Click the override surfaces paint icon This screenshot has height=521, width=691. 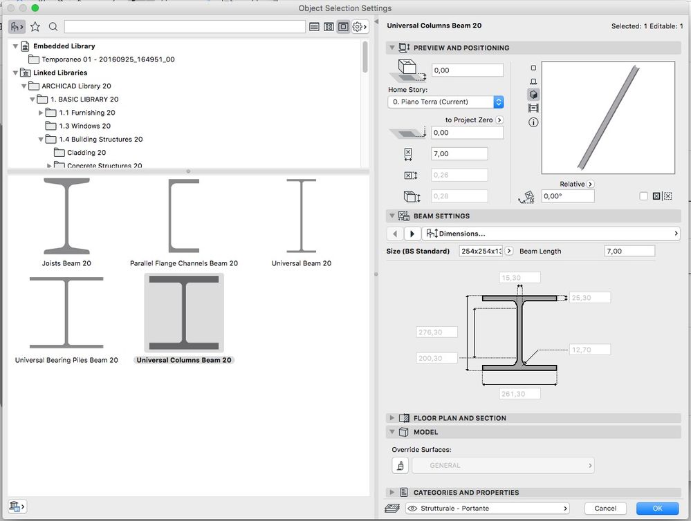tap(400, 465)
